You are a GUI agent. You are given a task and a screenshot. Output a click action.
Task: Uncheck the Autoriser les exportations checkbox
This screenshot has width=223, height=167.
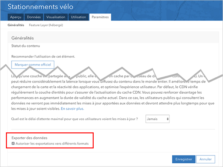click(x=13, y=144)
